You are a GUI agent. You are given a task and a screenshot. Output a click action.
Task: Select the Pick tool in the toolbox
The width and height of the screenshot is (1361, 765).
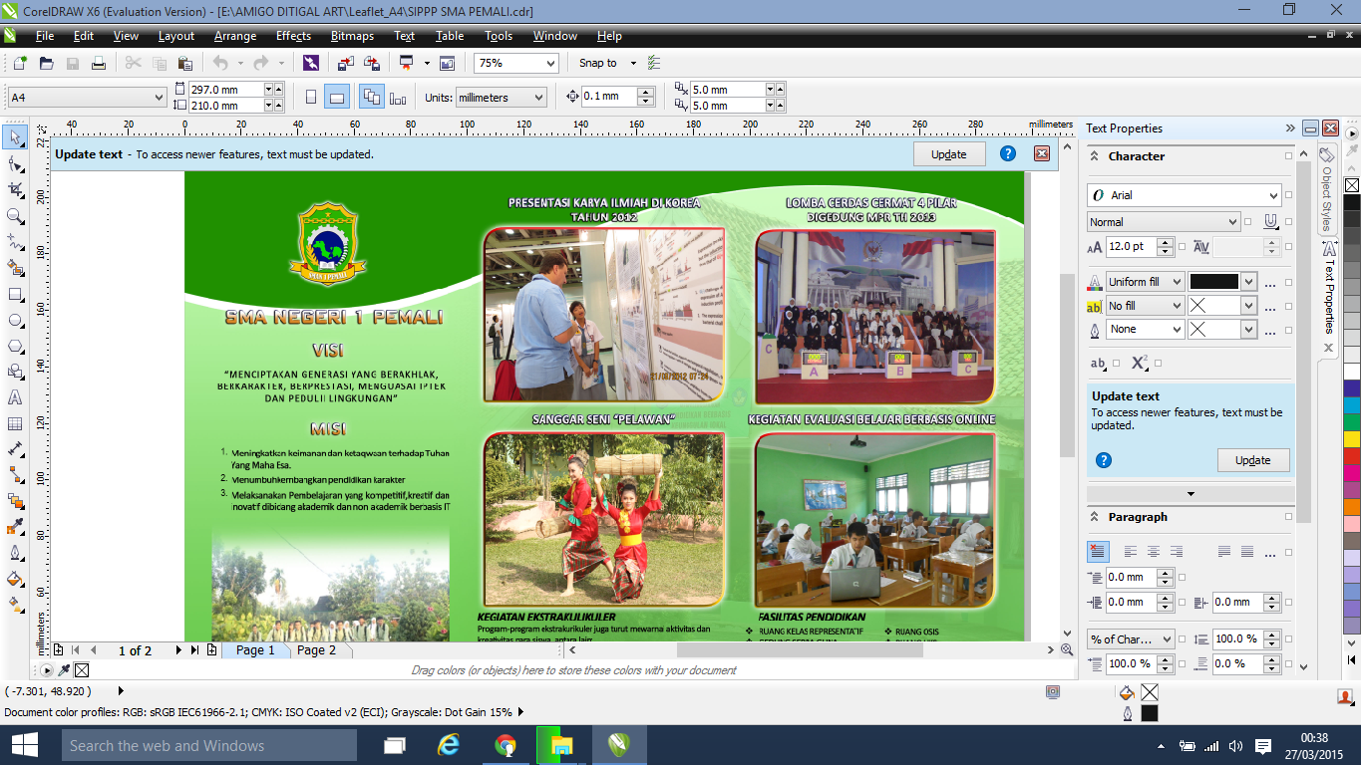click(x=15, y=137)
